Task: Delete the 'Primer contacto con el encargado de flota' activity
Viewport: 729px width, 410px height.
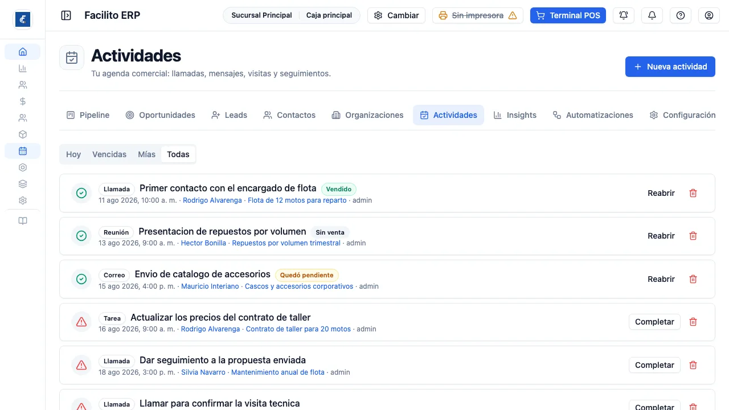Action: point(693,193)
